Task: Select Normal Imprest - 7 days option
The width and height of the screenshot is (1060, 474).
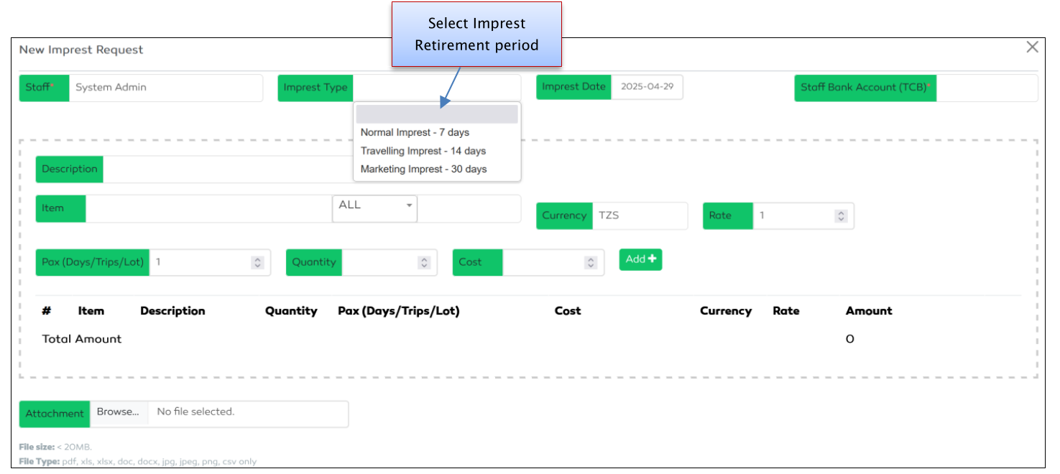Action: pos(414,132)
